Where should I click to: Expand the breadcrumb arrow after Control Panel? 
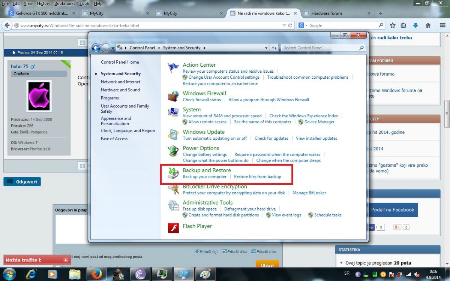click(159, 48)
